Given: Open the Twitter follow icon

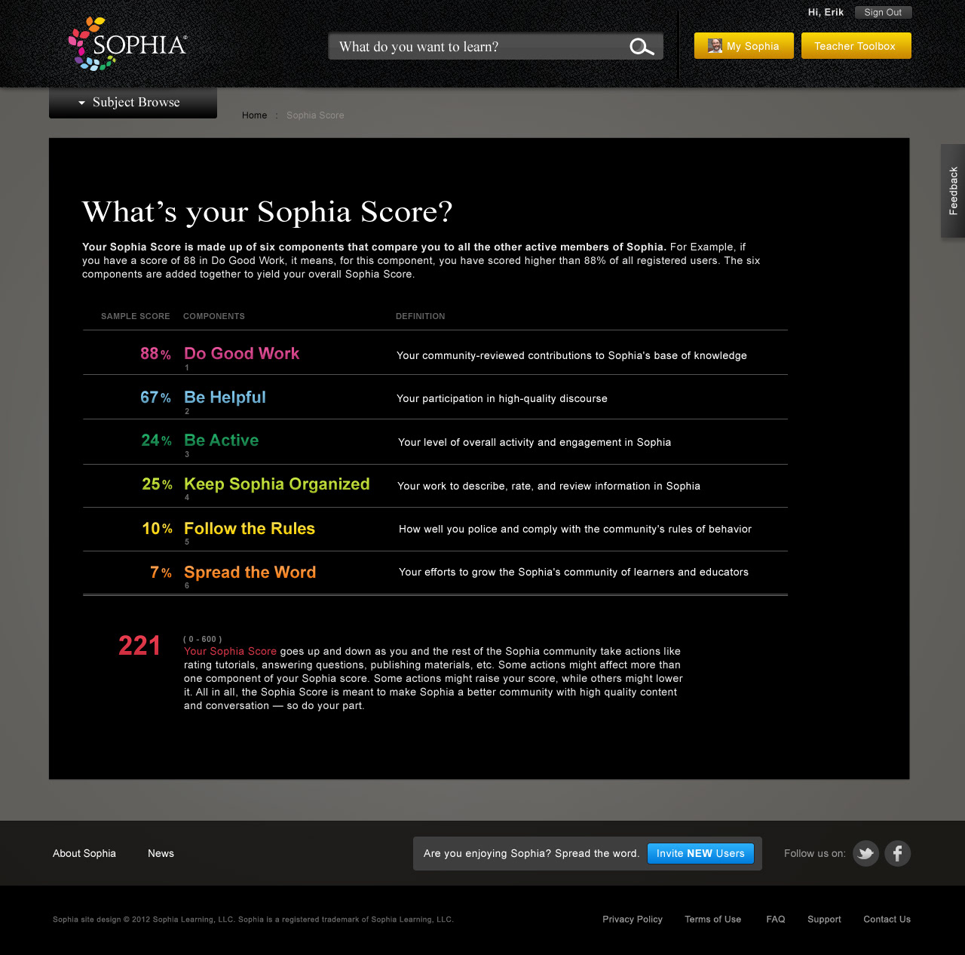Looking at the screenshot, I should pyautogui.click(x=865, y=853).
